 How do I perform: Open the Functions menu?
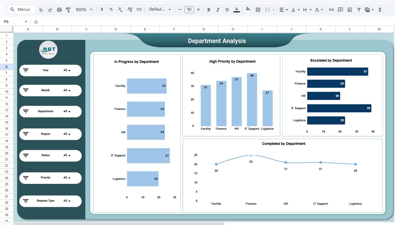(x=379, y=9)
